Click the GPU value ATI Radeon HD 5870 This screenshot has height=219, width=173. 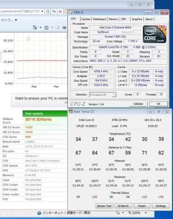tap(37, 170)
